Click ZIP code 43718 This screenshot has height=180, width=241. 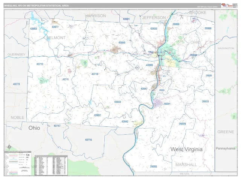pyautogui.click(x=95, y=74)
